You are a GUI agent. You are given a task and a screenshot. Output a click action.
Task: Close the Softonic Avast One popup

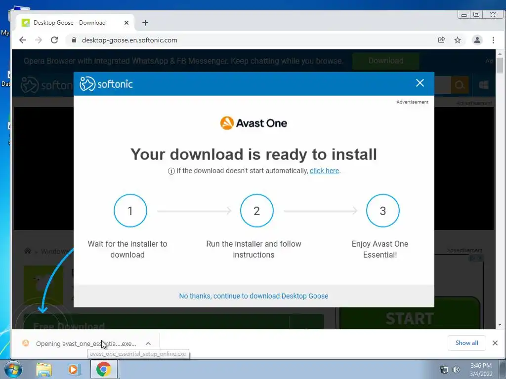click(420, 83)
